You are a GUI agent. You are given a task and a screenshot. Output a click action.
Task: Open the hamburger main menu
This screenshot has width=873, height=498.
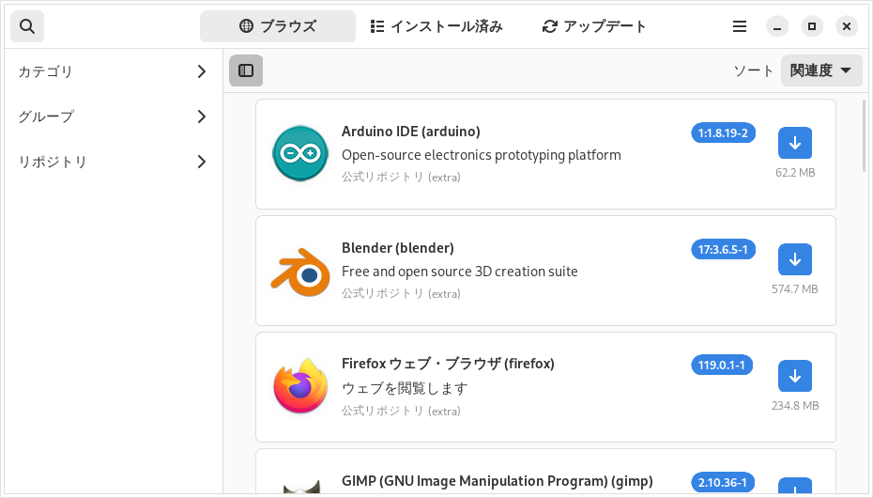pos(740,26)
